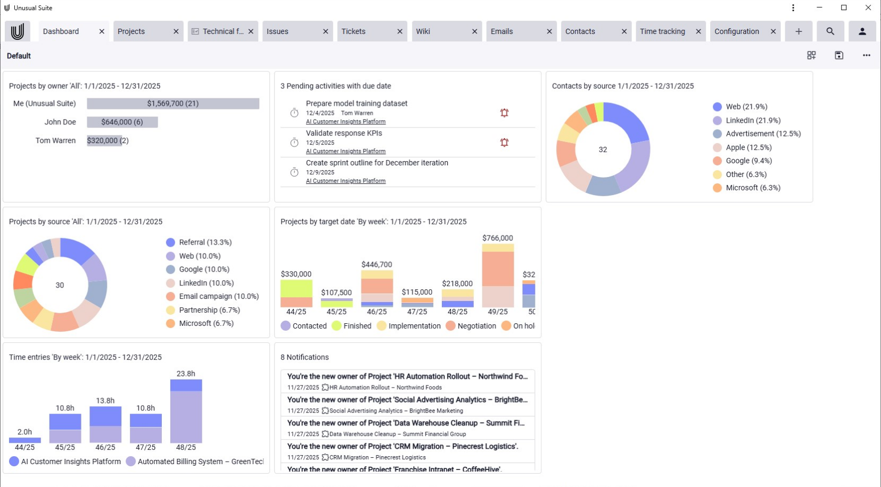Screen dimensions: 881x487
Task: Open the Time tracking tab
Action: click(x=662, y=31)
